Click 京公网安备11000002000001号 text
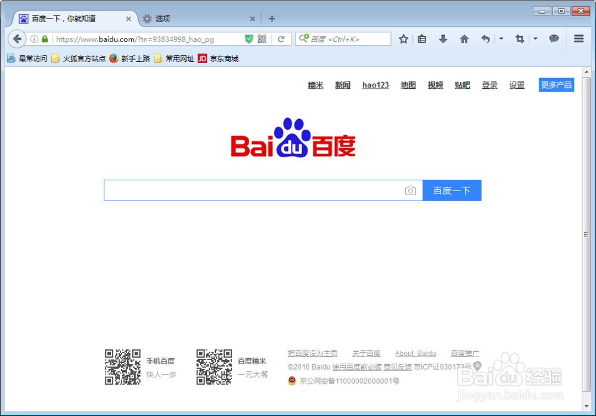The image size is (596, 416). click(349, 381)
